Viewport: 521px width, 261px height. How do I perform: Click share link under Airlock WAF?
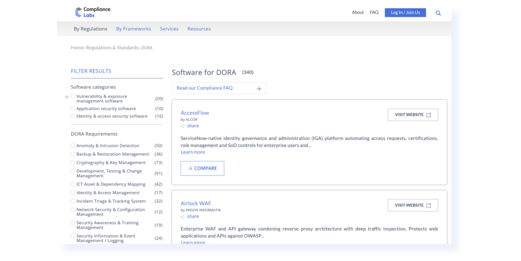pos(193,216)
